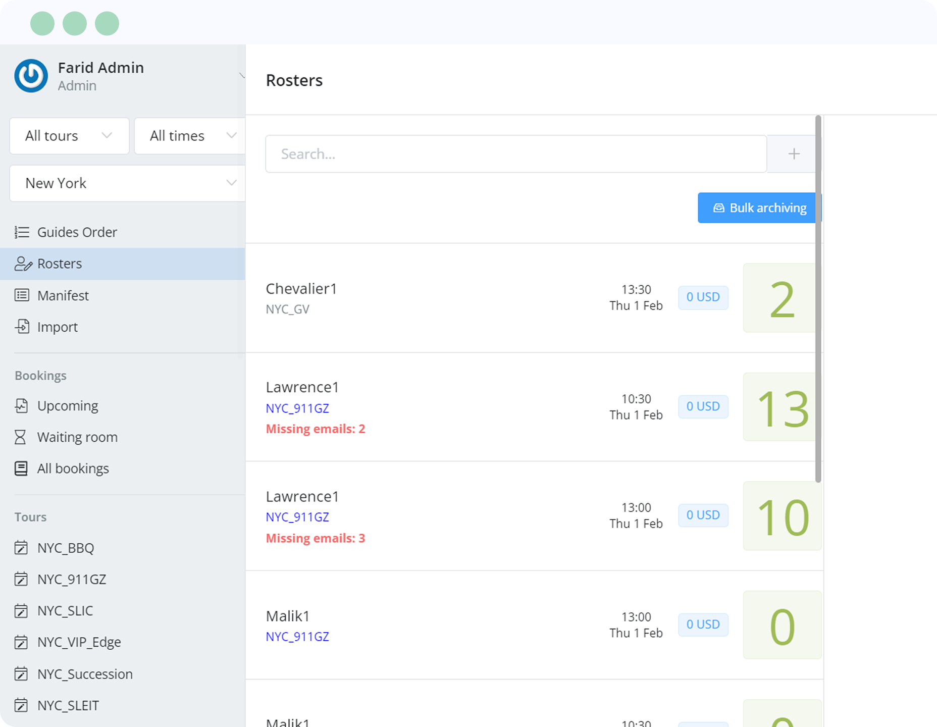937x727 pixels.
Task: Open the All tours dropdown
Action: point(69,136)
